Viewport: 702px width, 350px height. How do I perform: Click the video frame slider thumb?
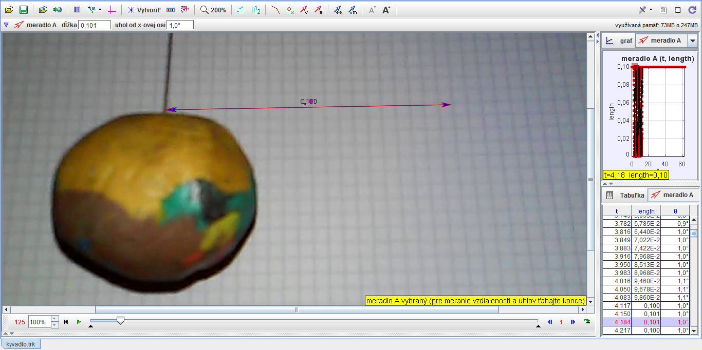pyautogui.click(x=120, y=321)
